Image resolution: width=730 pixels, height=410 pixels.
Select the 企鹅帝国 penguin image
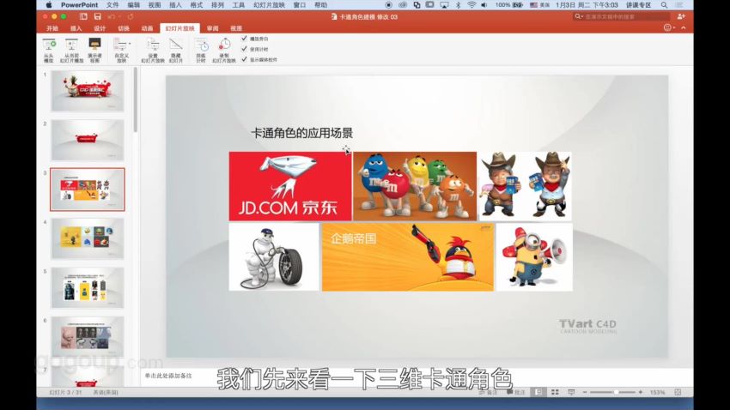pos(408,257)
